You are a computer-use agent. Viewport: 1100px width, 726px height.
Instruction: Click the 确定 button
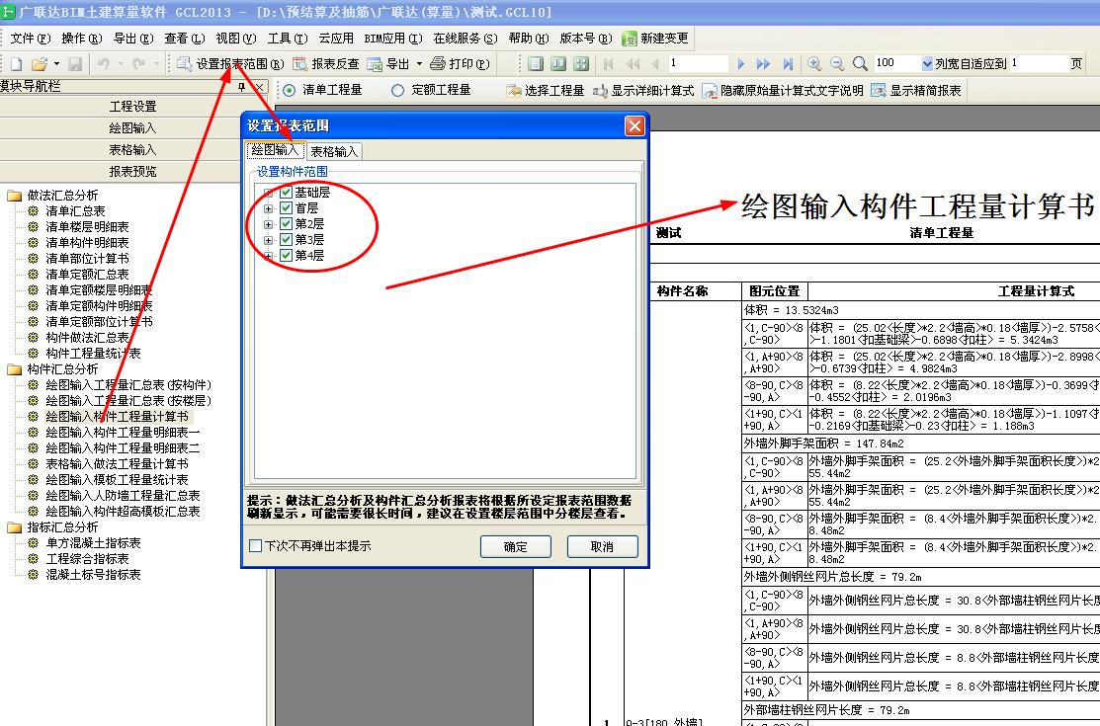click(516, 546)
